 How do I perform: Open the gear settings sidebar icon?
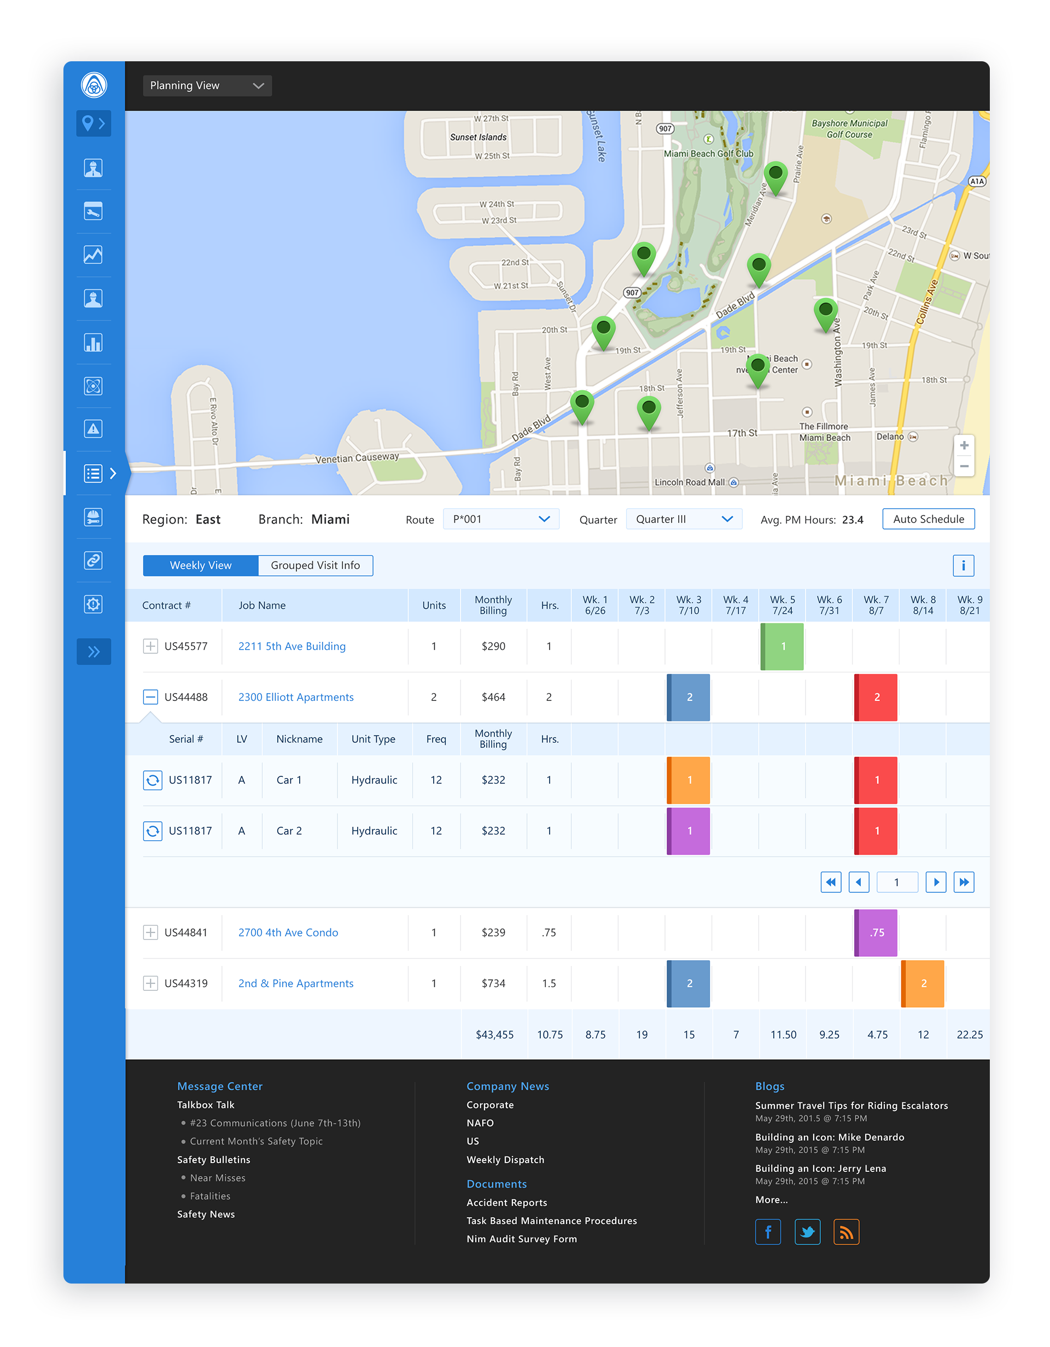click(93, 605)
